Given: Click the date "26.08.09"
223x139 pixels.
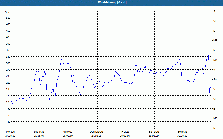Looking at the screenshot, I should 68,136.
